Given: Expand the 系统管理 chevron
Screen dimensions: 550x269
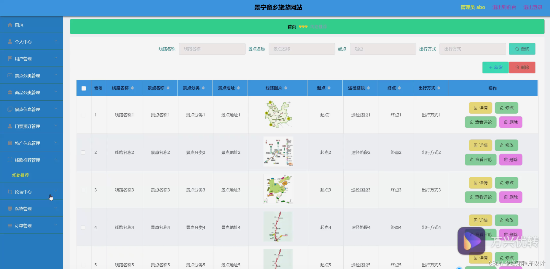Looking at the screenshot, I should click(x=56, y=208).
